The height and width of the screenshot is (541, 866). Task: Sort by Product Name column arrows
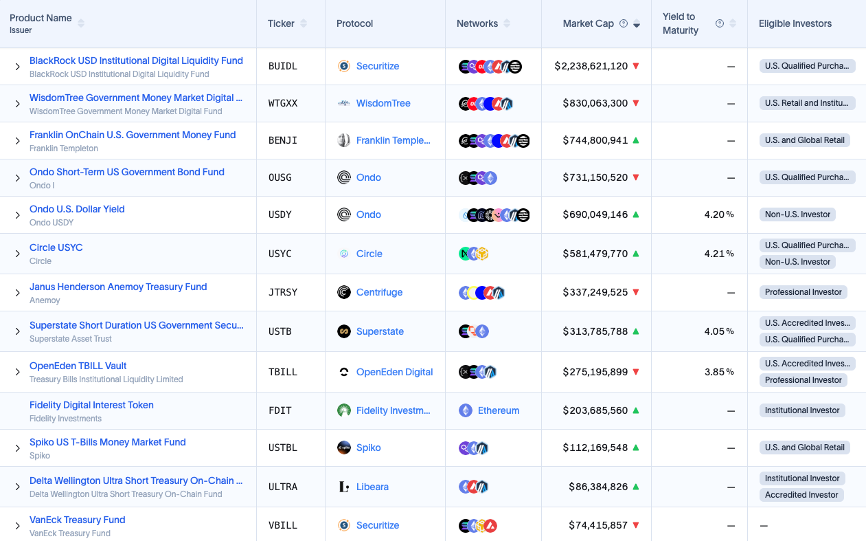tap(81, 23)
